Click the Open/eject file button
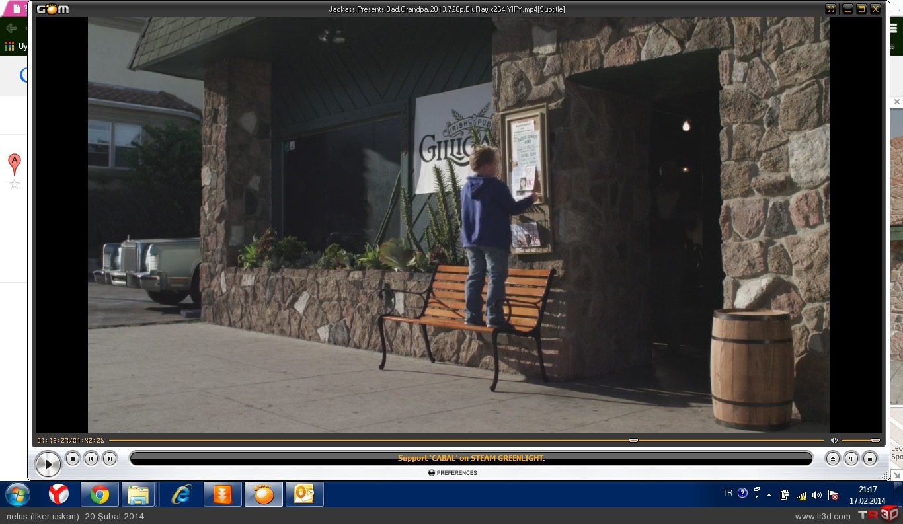903x524 pixels. pyautogui.click(x=833, y=458)
